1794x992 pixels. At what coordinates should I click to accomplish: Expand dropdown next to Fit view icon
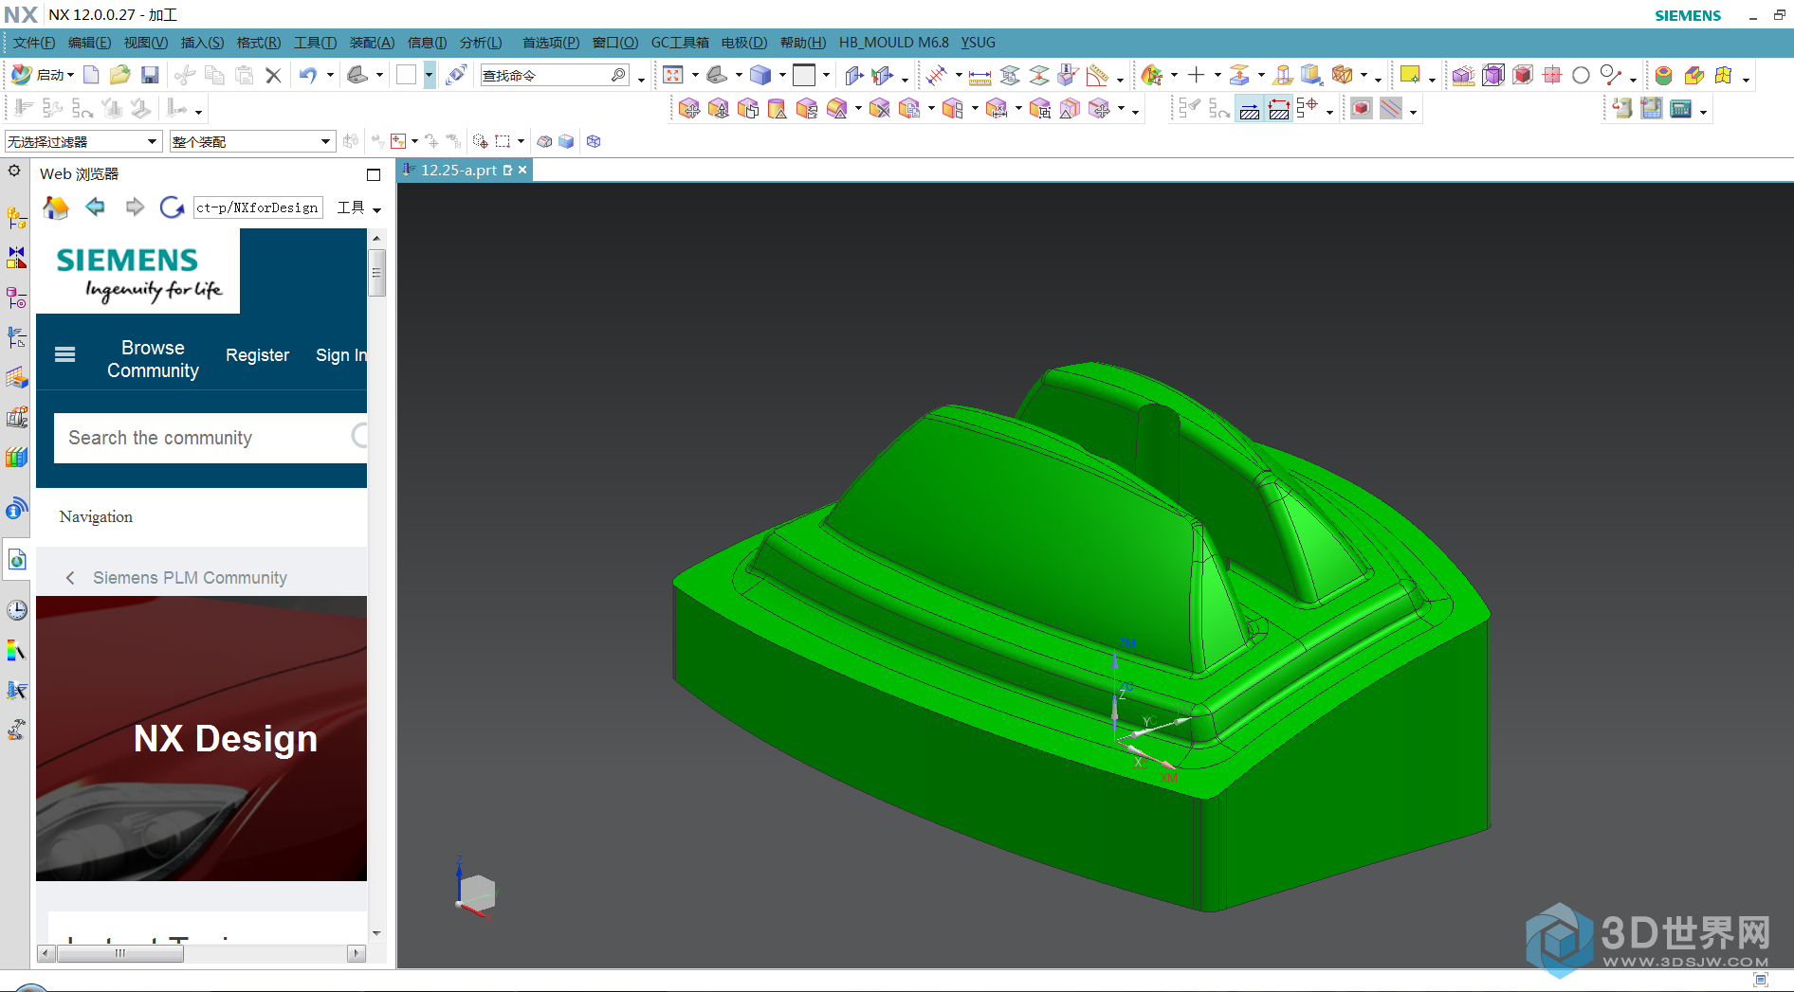pos(695,75)
